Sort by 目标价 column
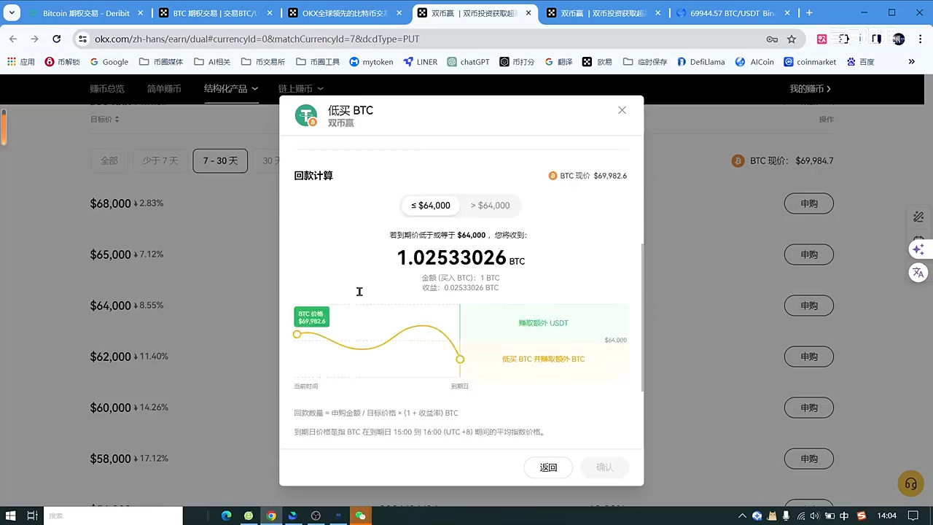 point(104,119)
